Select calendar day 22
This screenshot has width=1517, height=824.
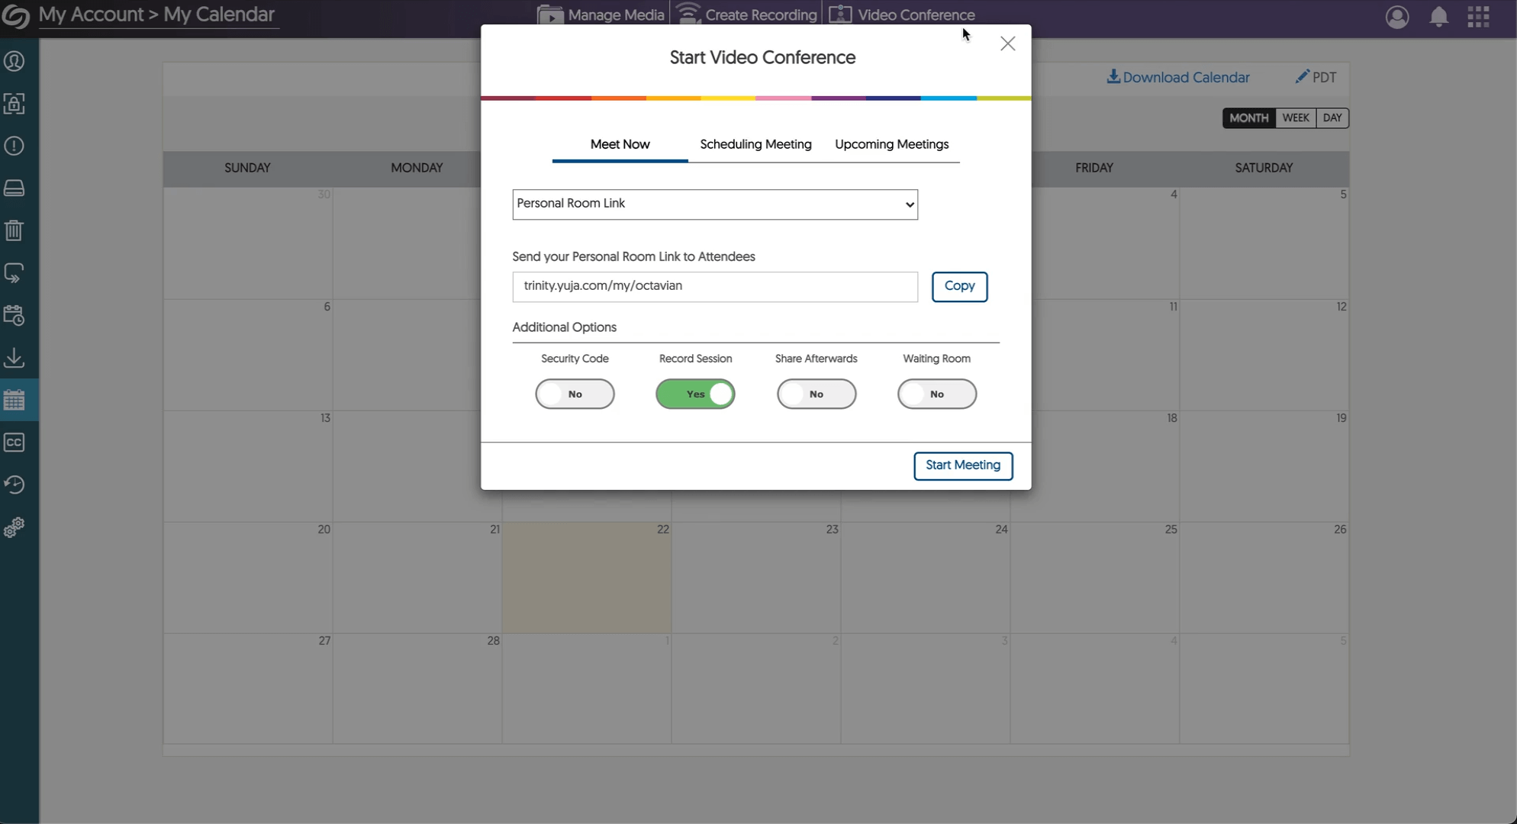(587, 578)
